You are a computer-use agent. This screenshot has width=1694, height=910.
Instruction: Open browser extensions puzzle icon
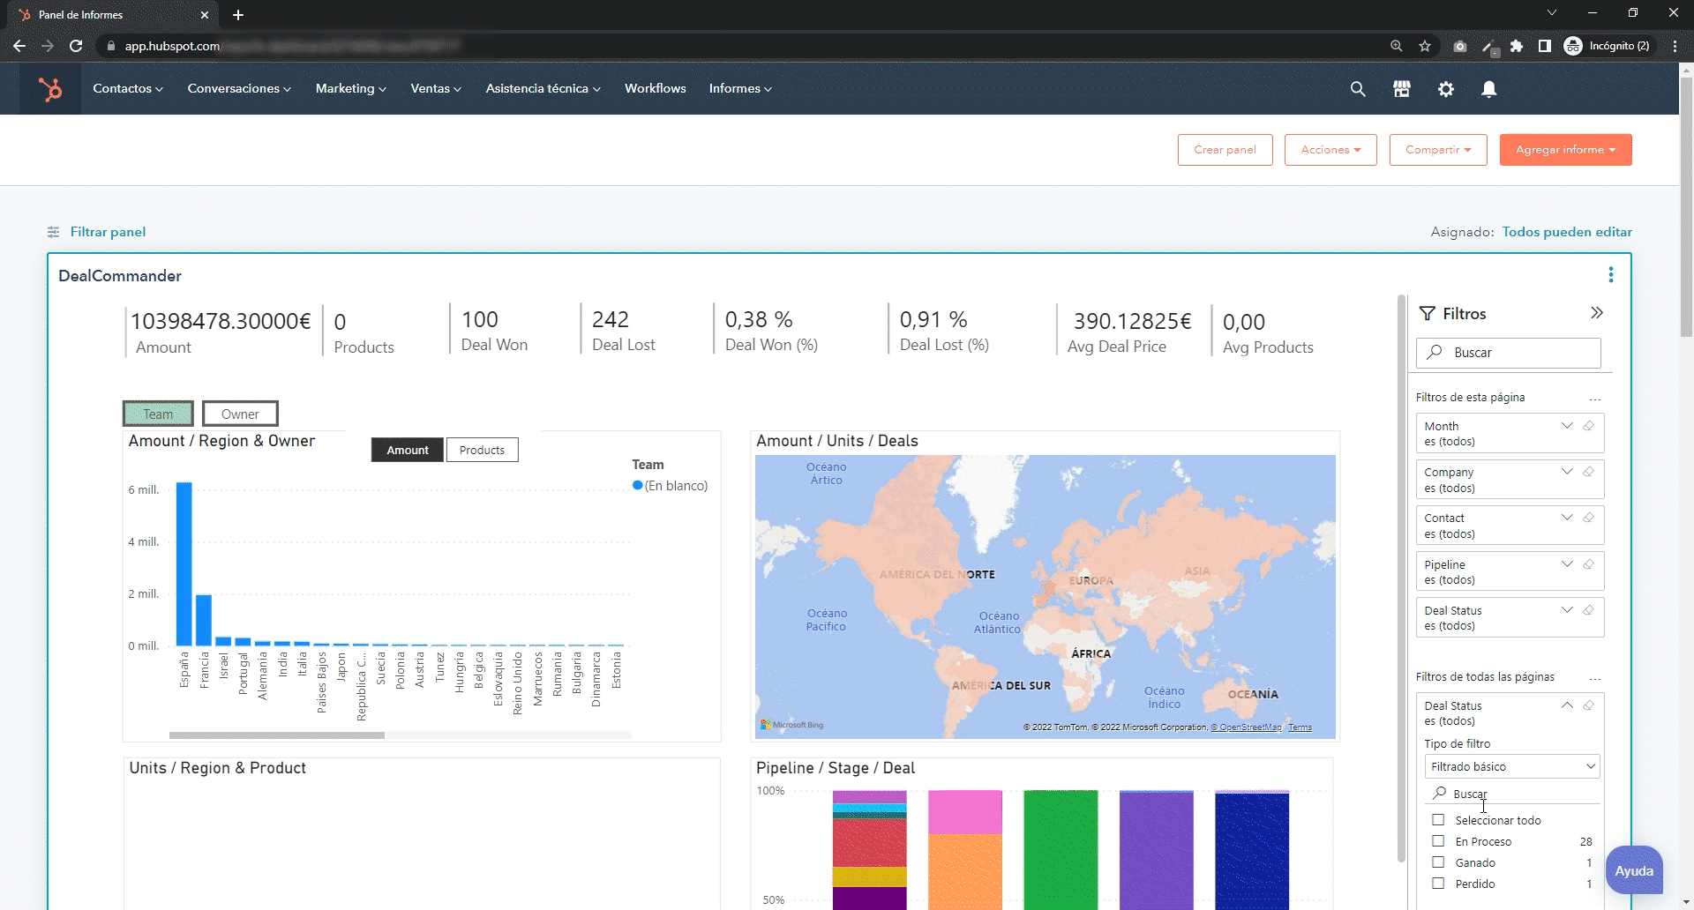click(1517, 46)
